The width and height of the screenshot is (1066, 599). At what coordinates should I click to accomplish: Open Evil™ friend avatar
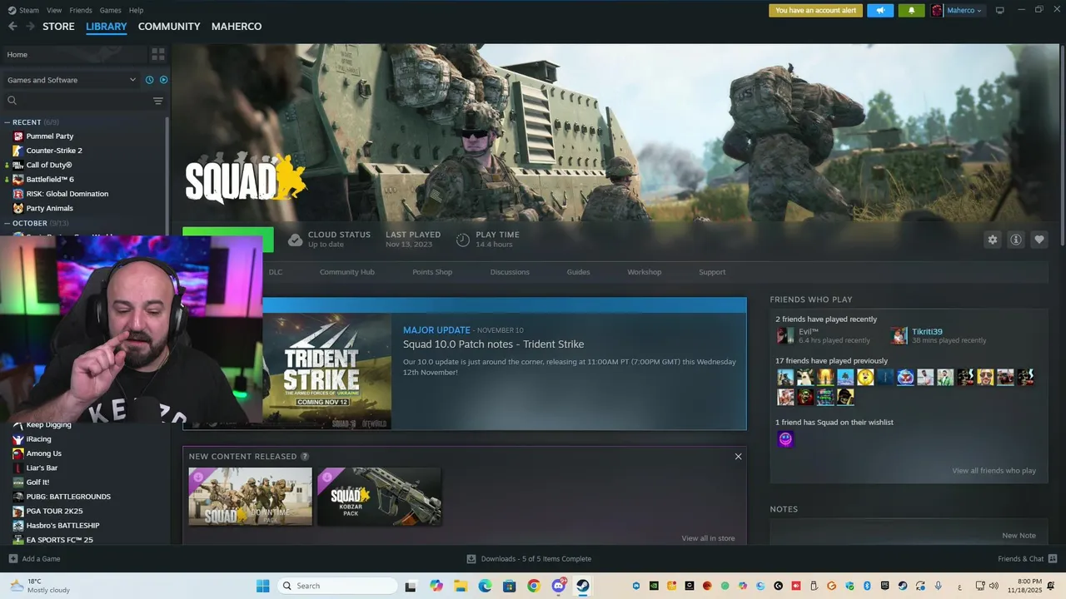pyautogui.click(x=785, y=336)
